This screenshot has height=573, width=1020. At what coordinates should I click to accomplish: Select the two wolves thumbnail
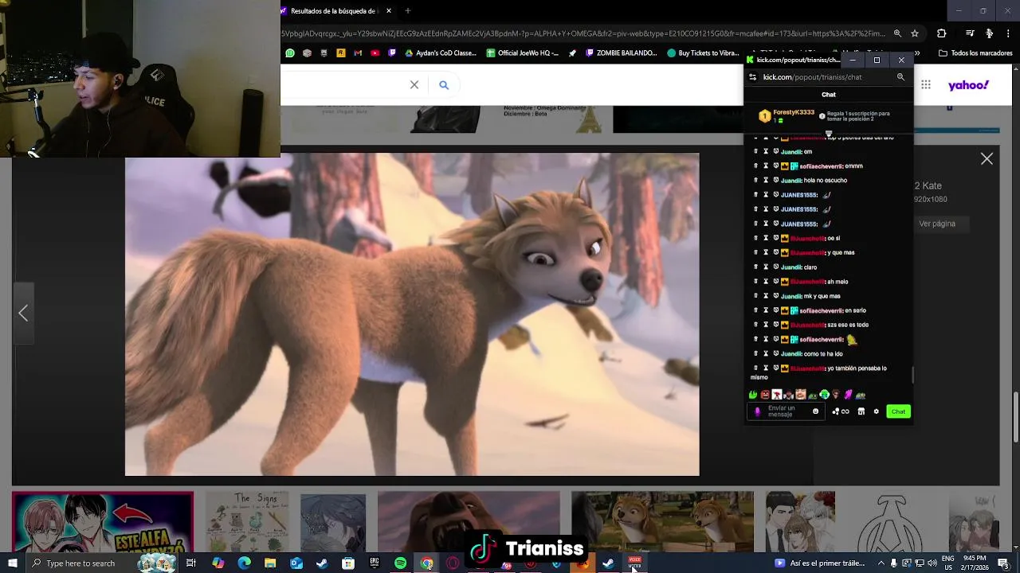click(x=662, y=522)
